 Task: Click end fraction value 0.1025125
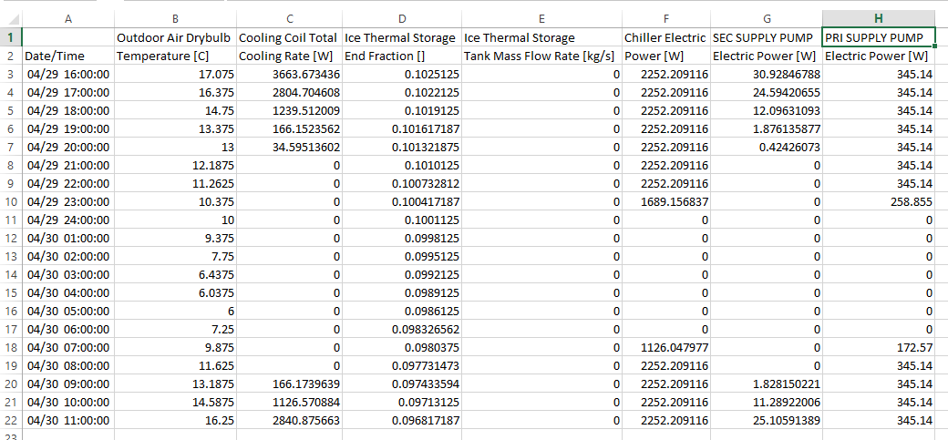tap(402, 75)
